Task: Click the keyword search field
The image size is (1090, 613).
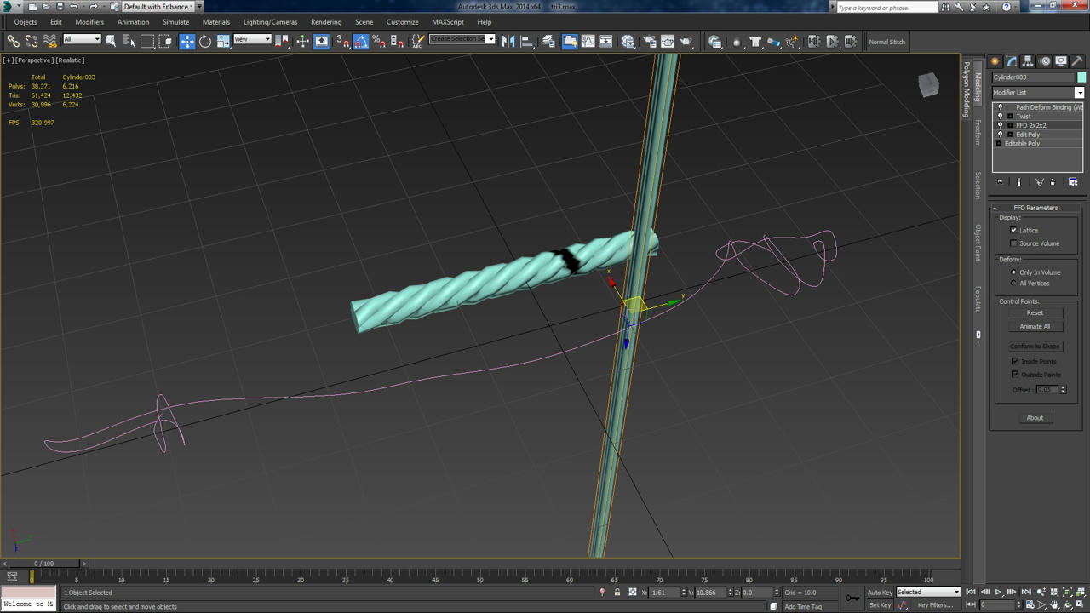Action: [886, 8]
